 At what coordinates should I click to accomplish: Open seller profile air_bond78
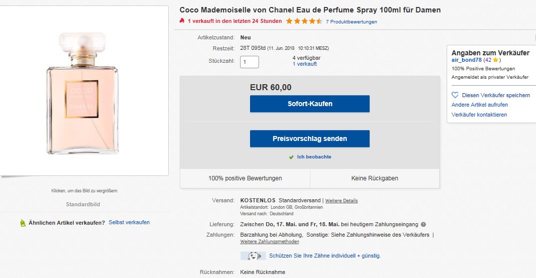(x=466, y=60)
